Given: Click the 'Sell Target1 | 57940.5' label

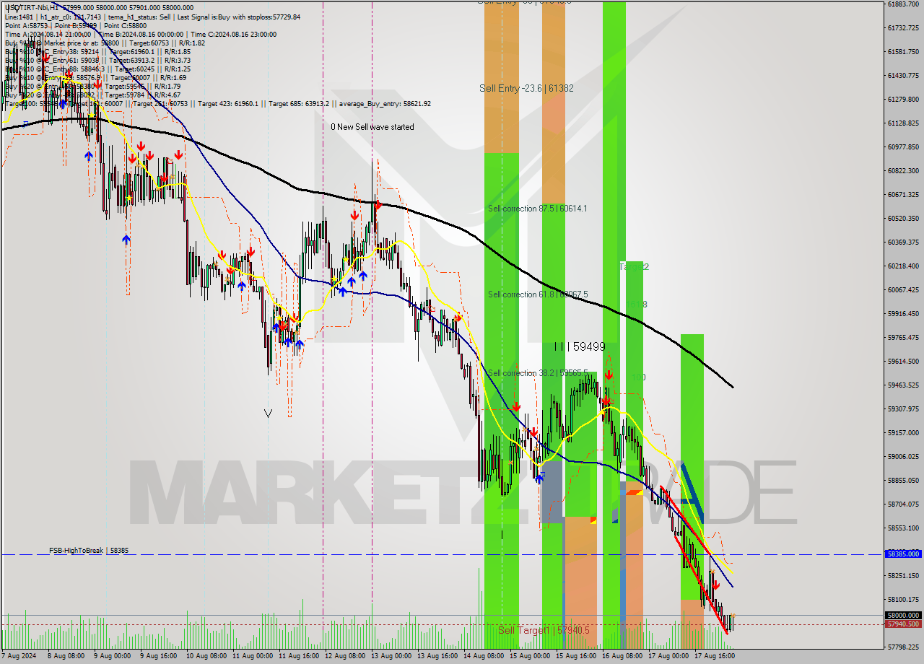Looking at the screenshot, I should [544, 630].
